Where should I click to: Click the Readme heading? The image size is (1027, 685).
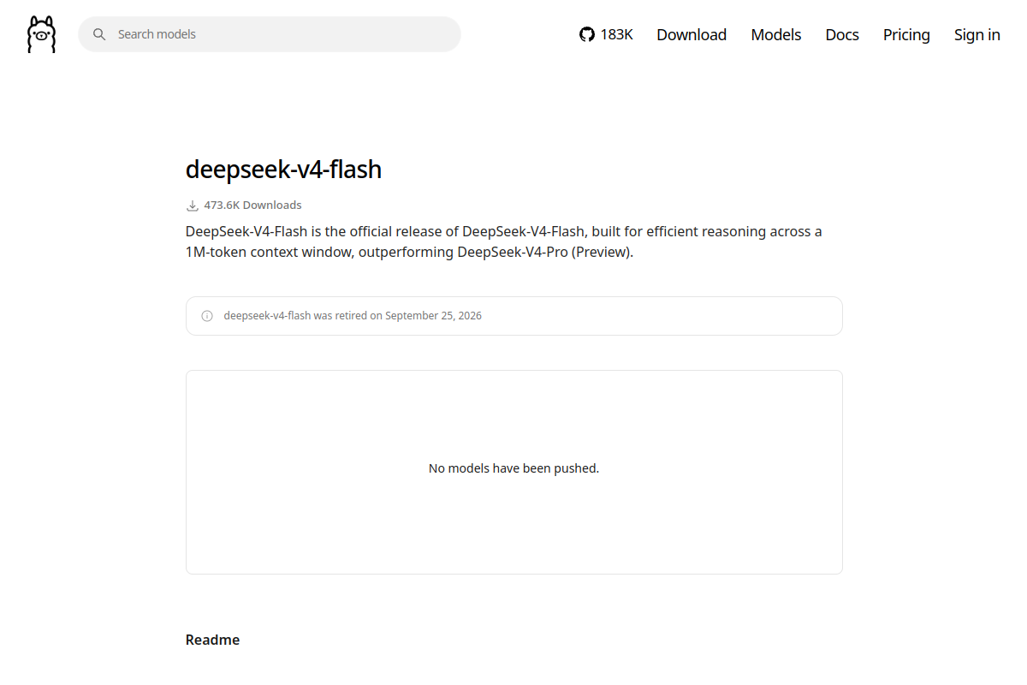tap(212, 640)
